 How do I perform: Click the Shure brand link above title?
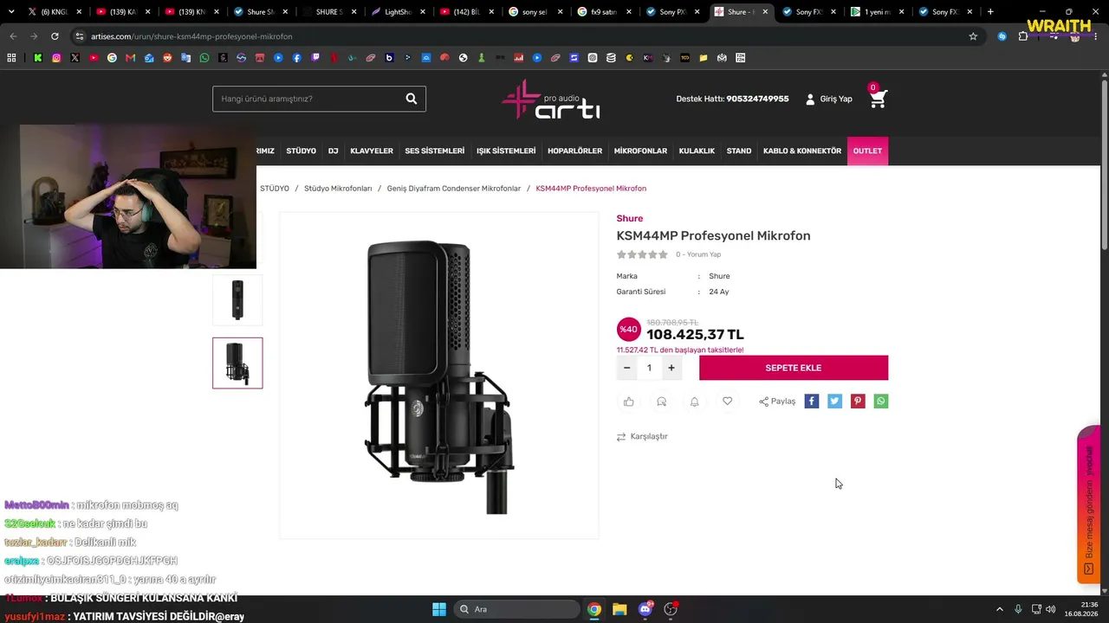click(x=630, y=219)
